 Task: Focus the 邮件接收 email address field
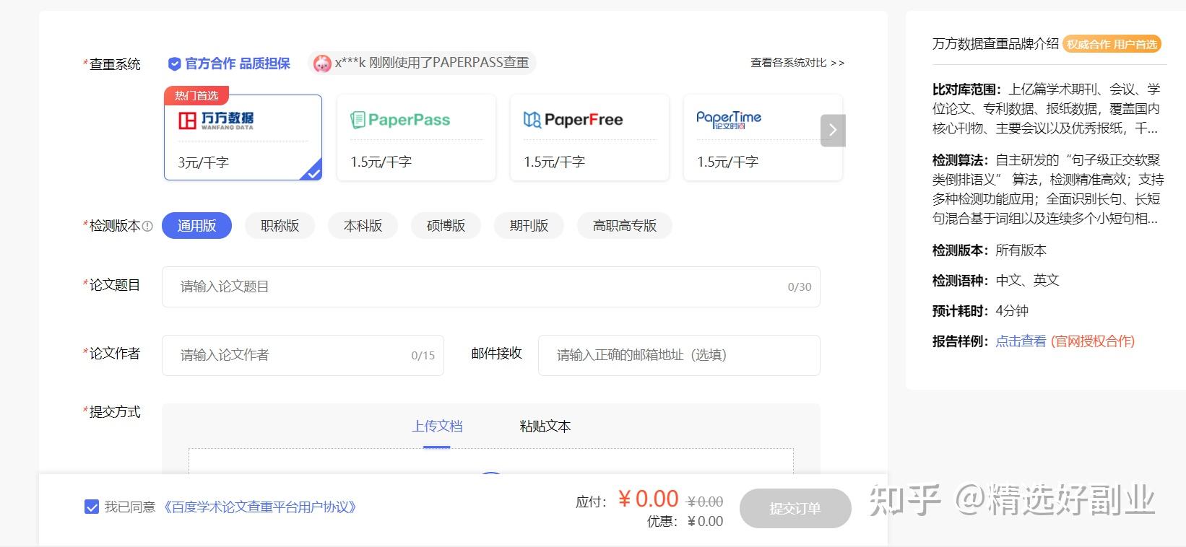coord(679,355)
